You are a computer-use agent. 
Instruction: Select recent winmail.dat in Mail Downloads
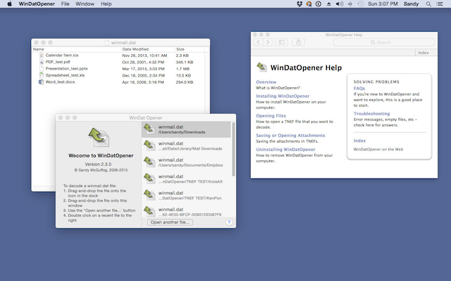186,146
